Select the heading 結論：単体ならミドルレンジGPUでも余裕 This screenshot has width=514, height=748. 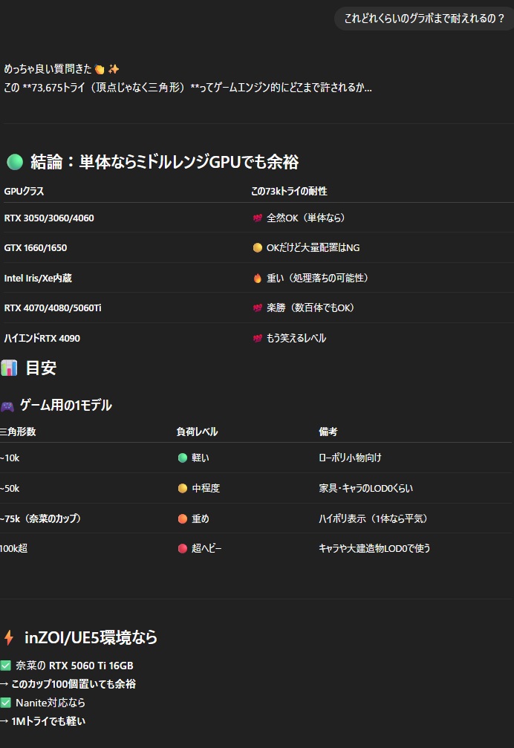tap(164, 162)
